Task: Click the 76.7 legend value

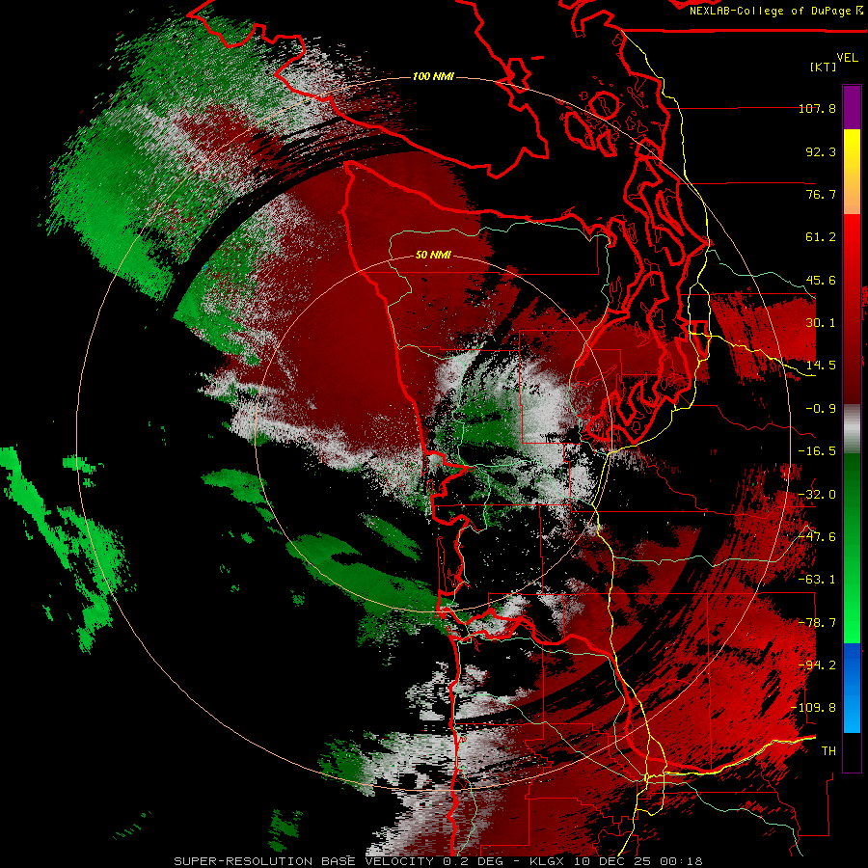Action: (821, 194)
